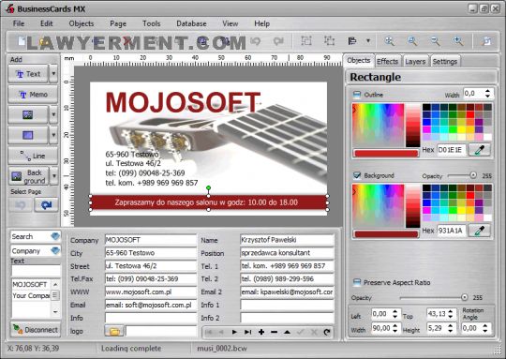
Task: Click the zoom to fit magnifier icon
Action: point(390,41)
